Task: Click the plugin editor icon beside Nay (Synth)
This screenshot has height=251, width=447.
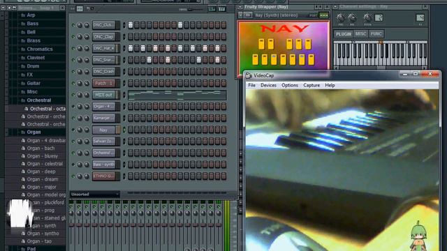Action: 248,15
